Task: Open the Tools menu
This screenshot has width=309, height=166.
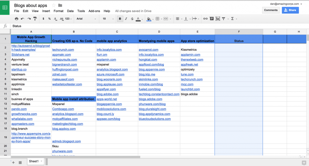Action: point(81,11)
